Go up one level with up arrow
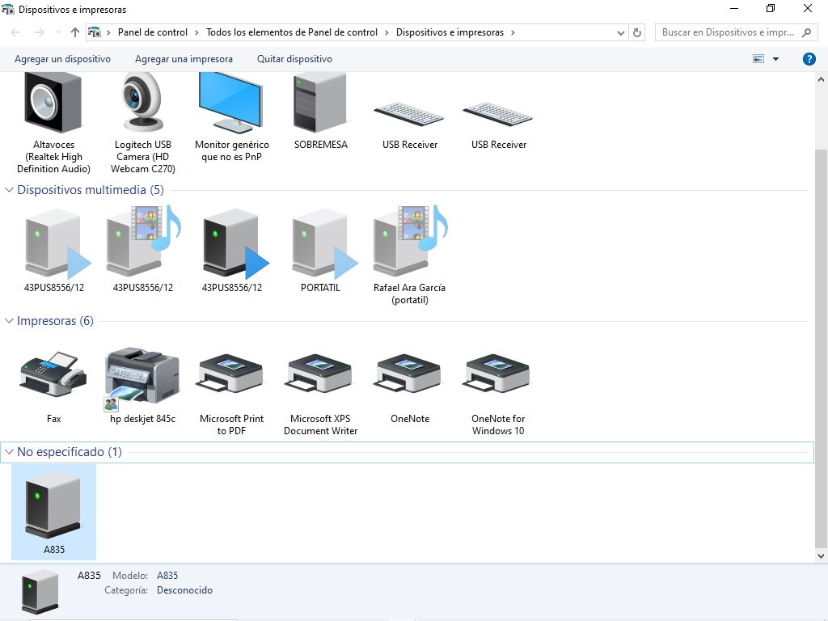This screenshot has height=621, width=828. pyautogui.click(x=75, y=32)
